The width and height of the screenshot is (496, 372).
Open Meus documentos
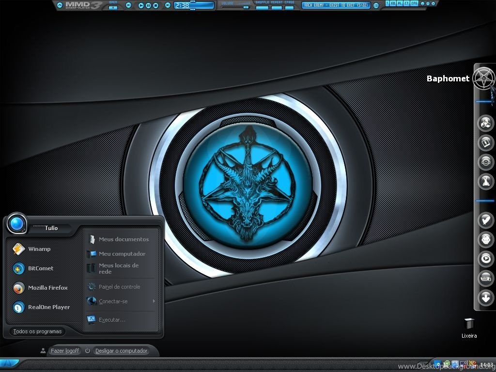pyautogui.click(x=118, y=239)
